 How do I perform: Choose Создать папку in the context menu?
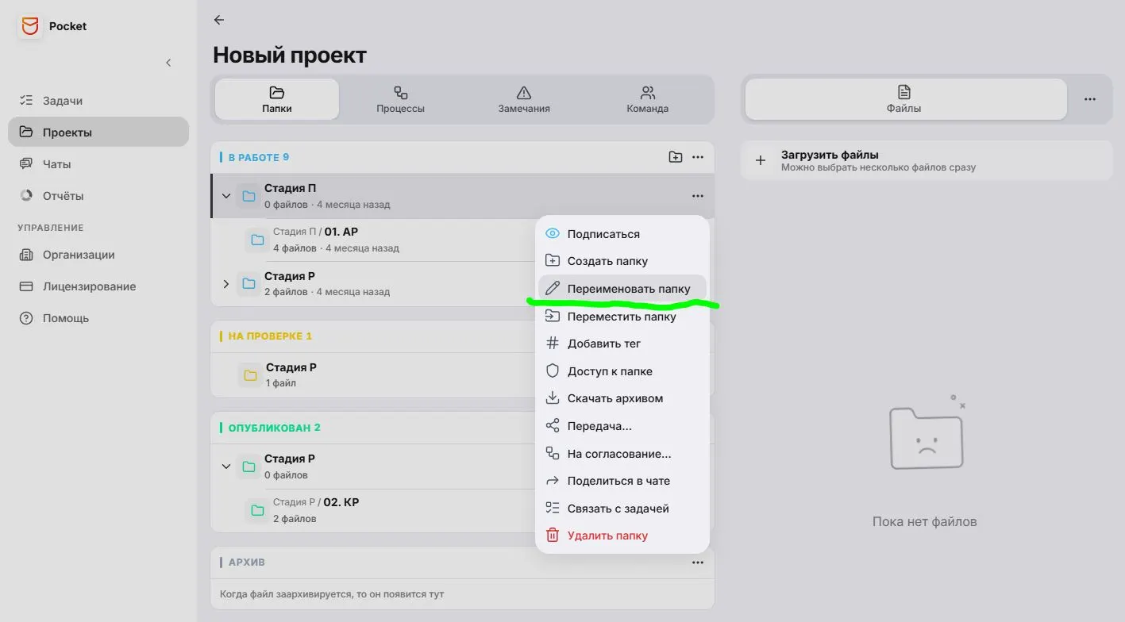point(622,261)
